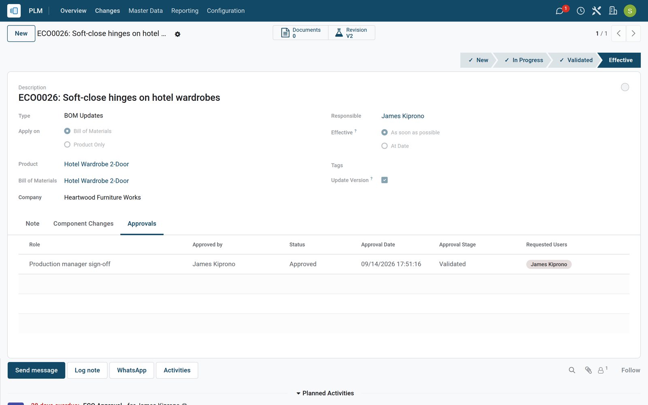
Task: Open attachments via the paperclip icon
Action: [x=588, y=370]
